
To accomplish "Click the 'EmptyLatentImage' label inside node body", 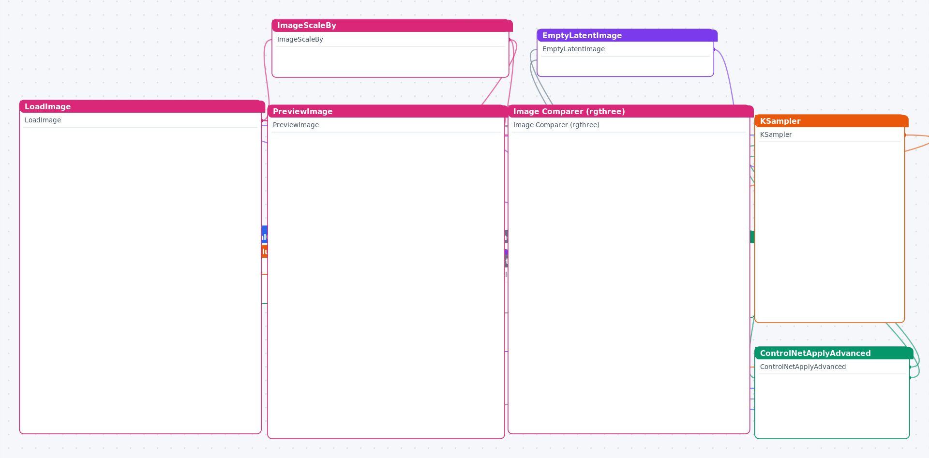I will pos(573,49).
